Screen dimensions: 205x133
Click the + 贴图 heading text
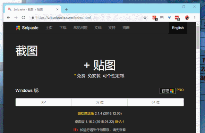[x=100, y=65]
